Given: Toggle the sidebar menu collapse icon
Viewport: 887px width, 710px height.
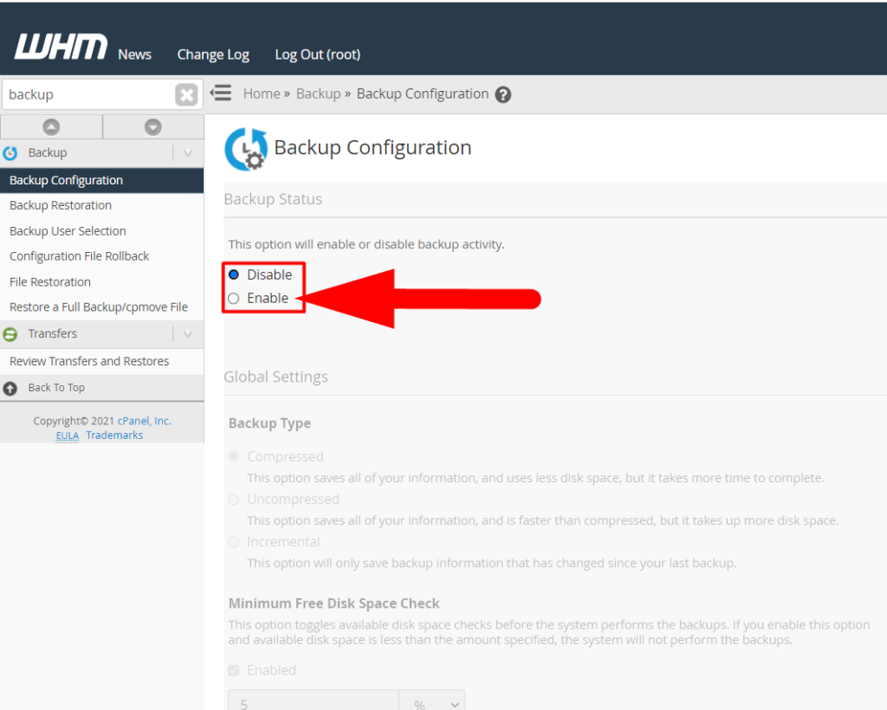Looking at the screenshot, I should pos(221,93).
